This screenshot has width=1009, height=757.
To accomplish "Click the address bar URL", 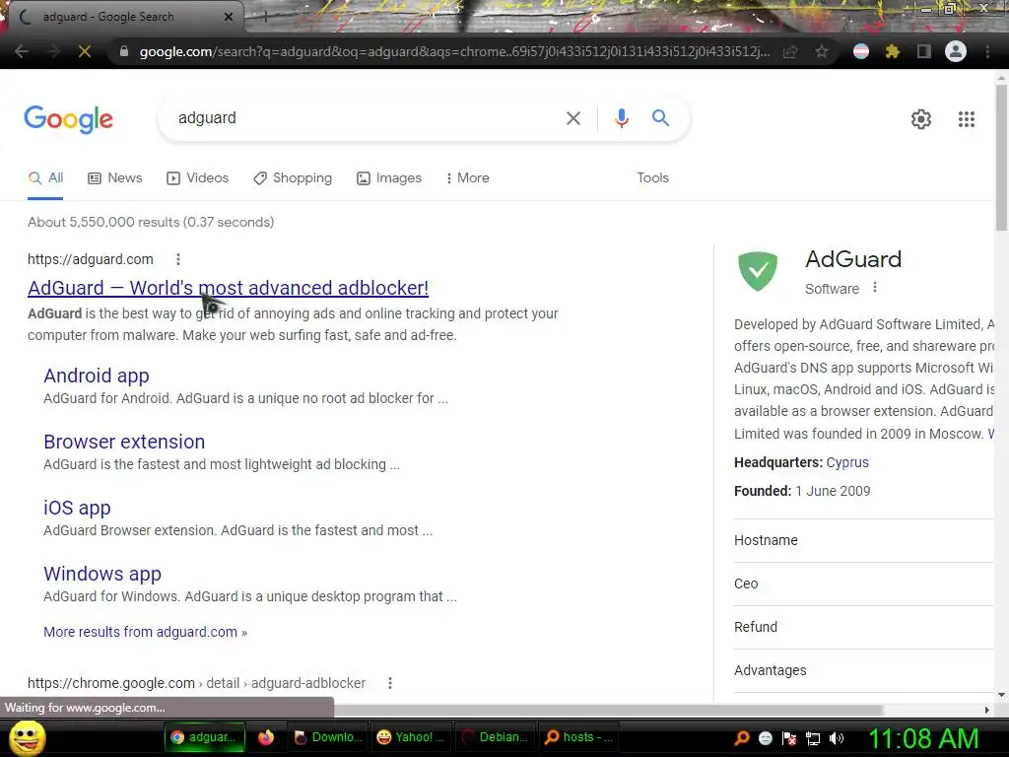I will pyautogui.click(x=454, y=51).
